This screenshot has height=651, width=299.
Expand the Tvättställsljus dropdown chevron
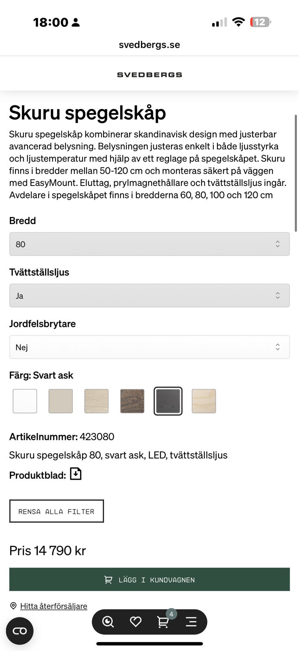(x=277, y=295)
